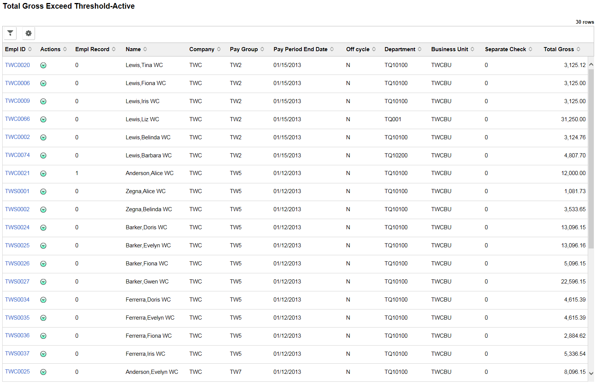Image resolution: width=596 pixels, height=384 pixels.
Task: Select department cell TQ10200
Action: coord(396,155)
